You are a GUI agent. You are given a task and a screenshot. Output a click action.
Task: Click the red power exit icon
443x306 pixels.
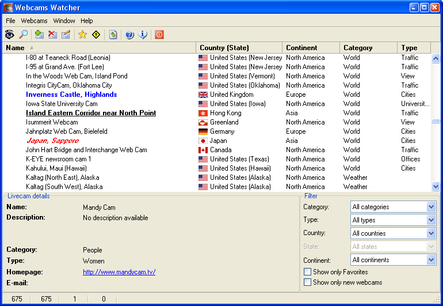click(159, 35)
